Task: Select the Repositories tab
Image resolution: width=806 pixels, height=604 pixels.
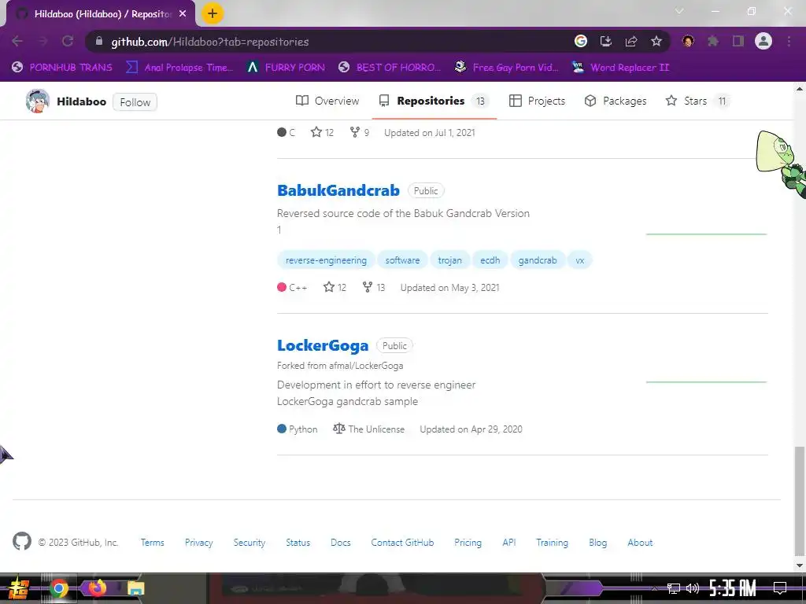Action: click(433, 101)
